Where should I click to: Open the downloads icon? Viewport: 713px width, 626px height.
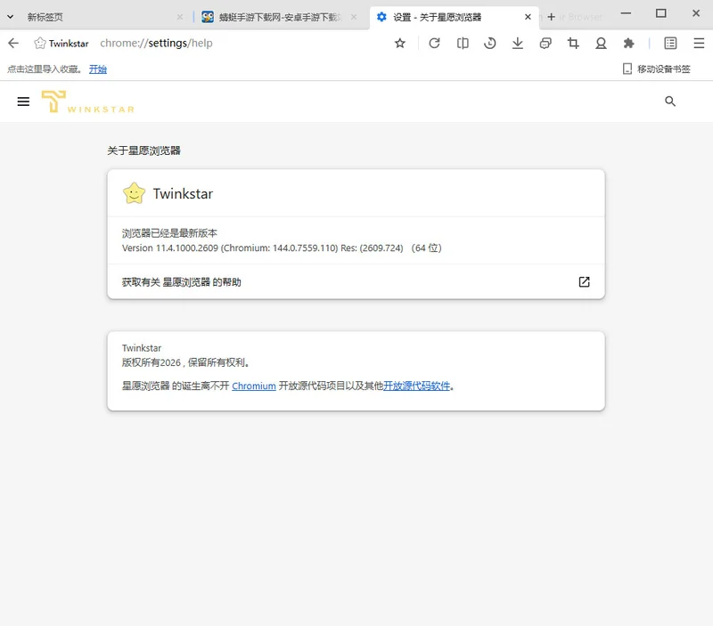coord(518,43)
